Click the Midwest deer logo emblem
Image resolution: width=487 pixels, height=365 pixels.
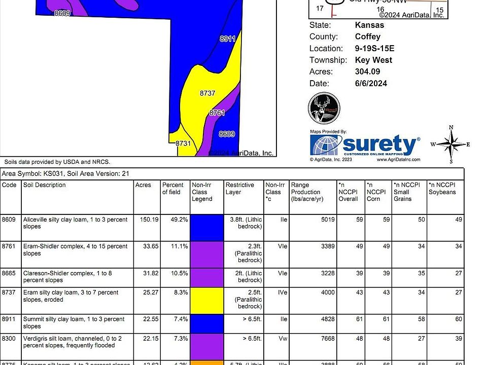(324, 108)
